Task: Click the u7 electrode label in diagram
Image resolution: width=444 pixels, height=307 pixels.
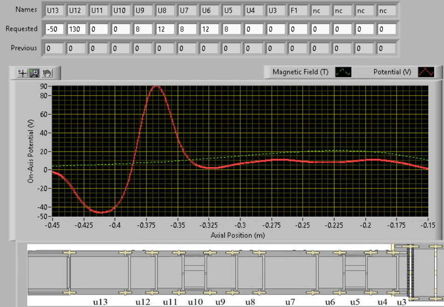Action: tap(290, 302)
